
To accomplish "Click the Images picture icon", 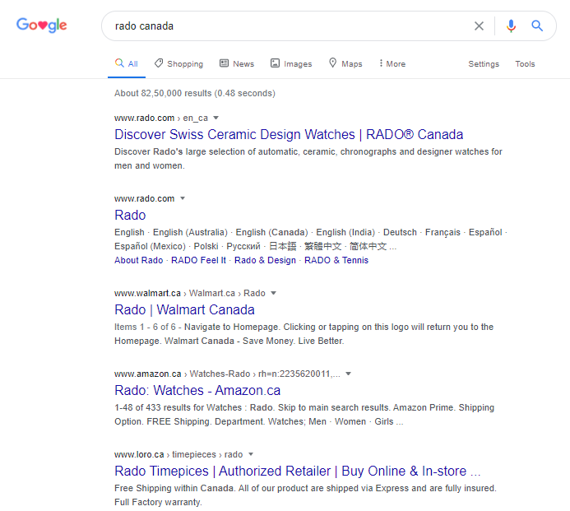I will click(275, 63).
